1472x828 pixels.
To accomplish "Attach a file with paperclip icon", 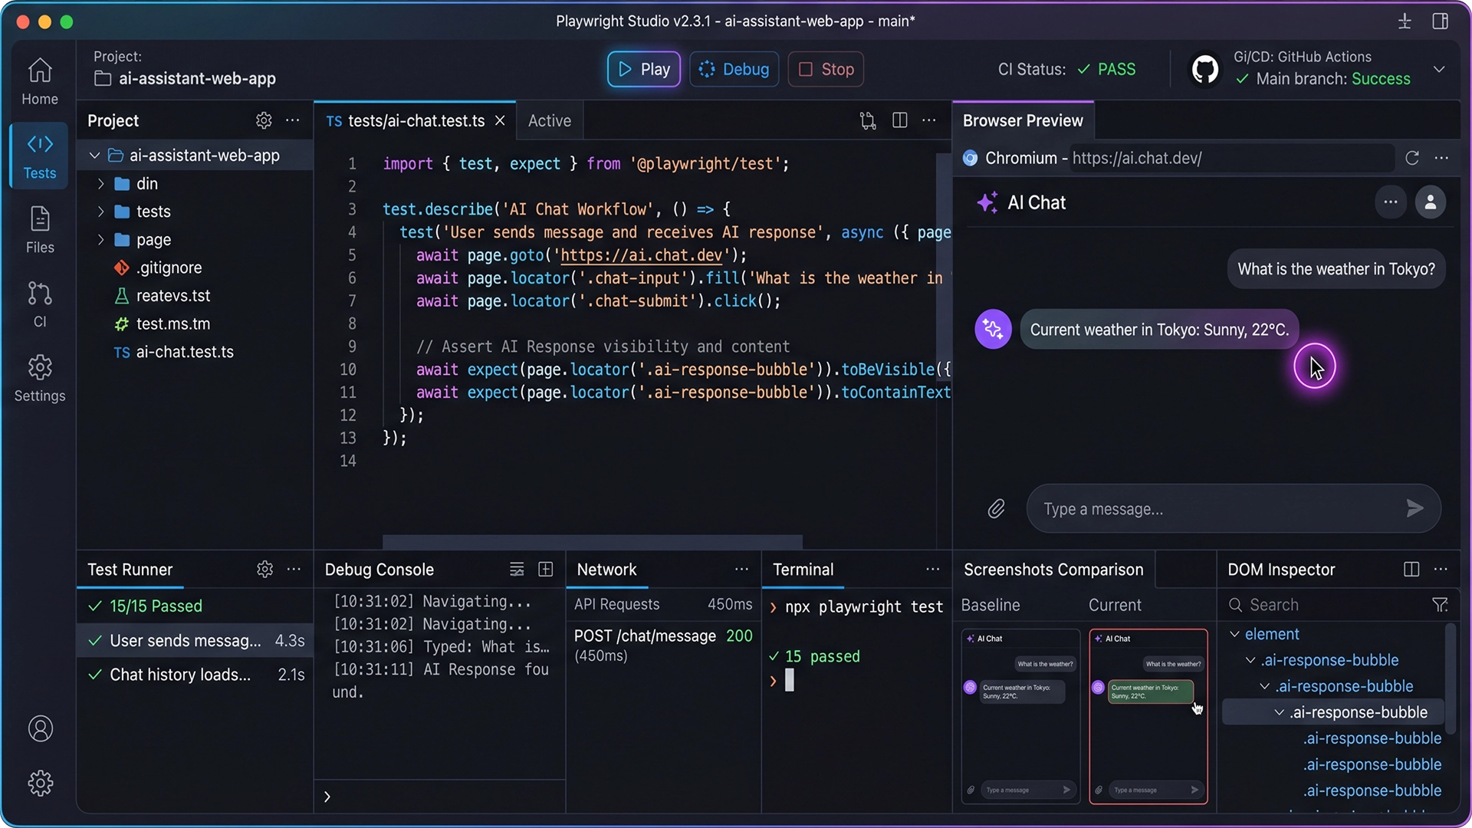I will click(996, 509).
